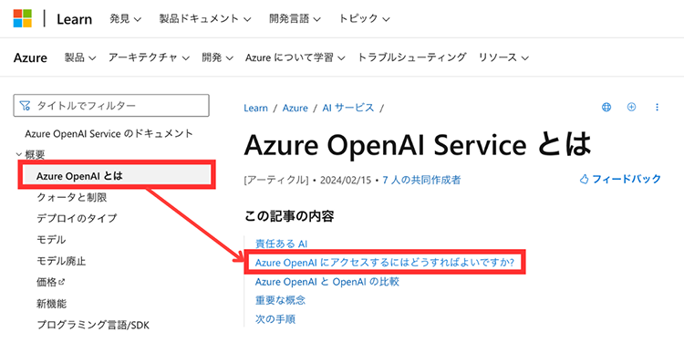Click the フィードバック button
The width and height of the screenshot is (684, 343).
pyautogui.click(x=620, y=179)
